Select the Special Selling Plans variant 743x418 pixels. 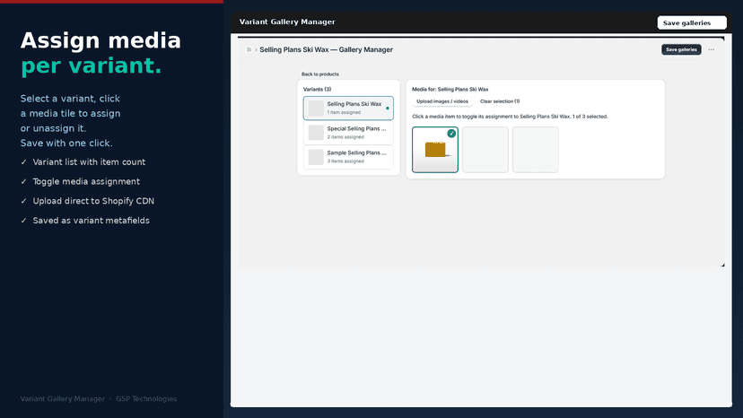pos(348,132)
